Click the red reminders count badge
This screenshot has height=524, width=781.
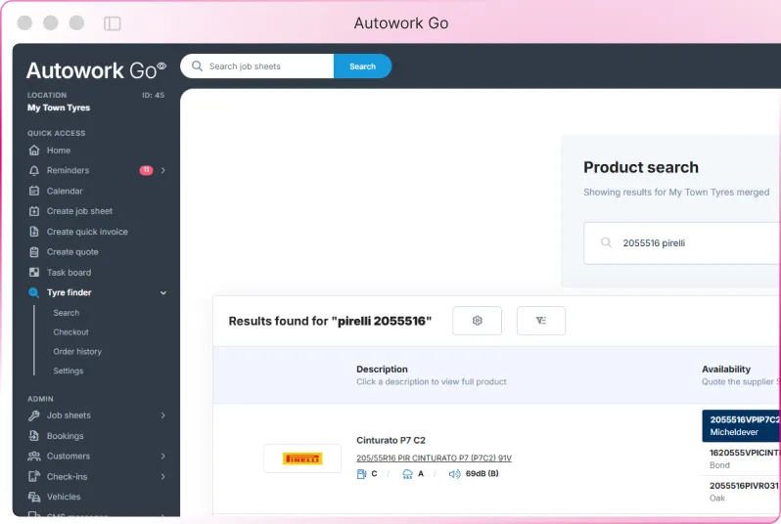click(x=146, y=170)
